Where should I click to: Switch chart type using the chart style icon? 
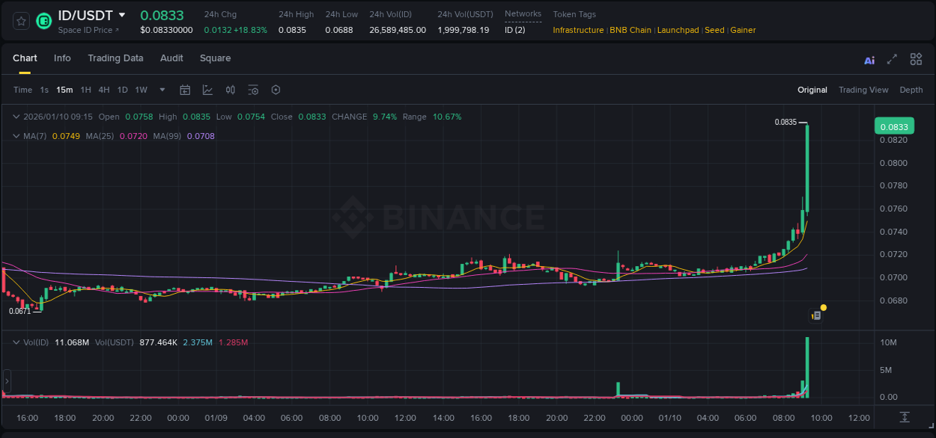[x=207, y=90]
